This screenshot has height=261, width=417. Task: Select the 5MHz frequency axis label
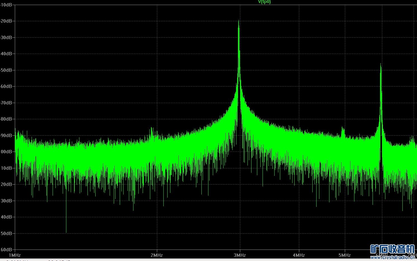[345, 255]
